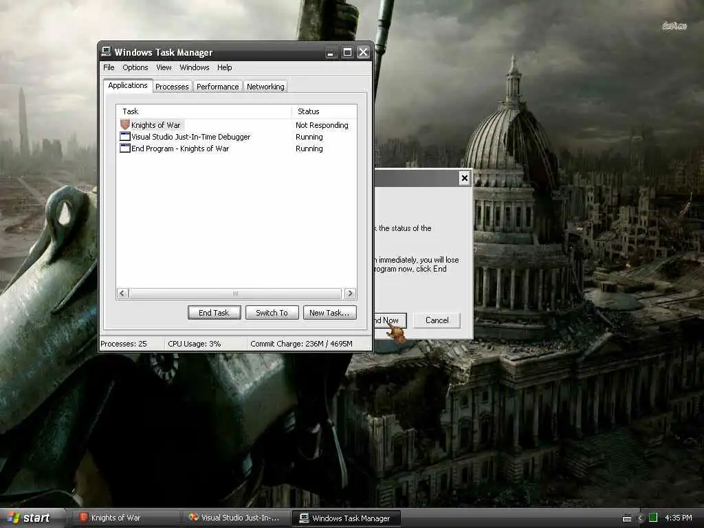Sort by the Task column header

pyautogui.click(x=203, y=111)
